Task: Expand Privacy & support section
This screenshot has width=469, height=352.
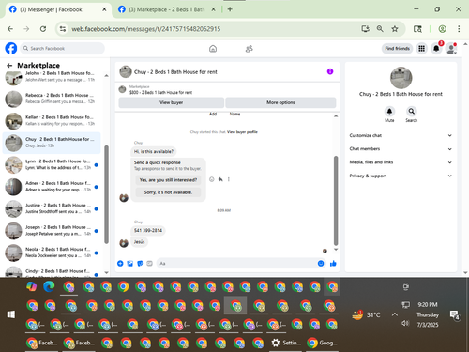Action: [x=401, y=176]
